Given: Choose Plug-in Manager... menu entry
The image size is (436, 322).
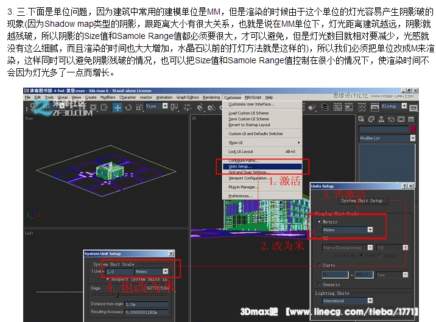Looking at the screenshot, I should tap(262, 187).
